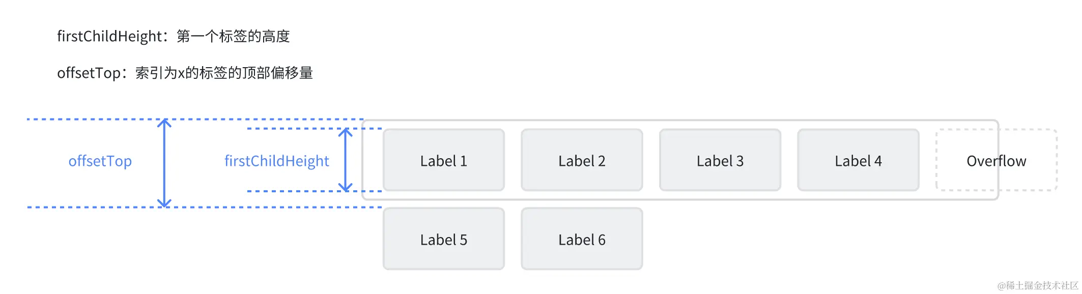Choose the Label 3 tag
The height and width of the screenshot is (294, 1082).
(720, 160)
